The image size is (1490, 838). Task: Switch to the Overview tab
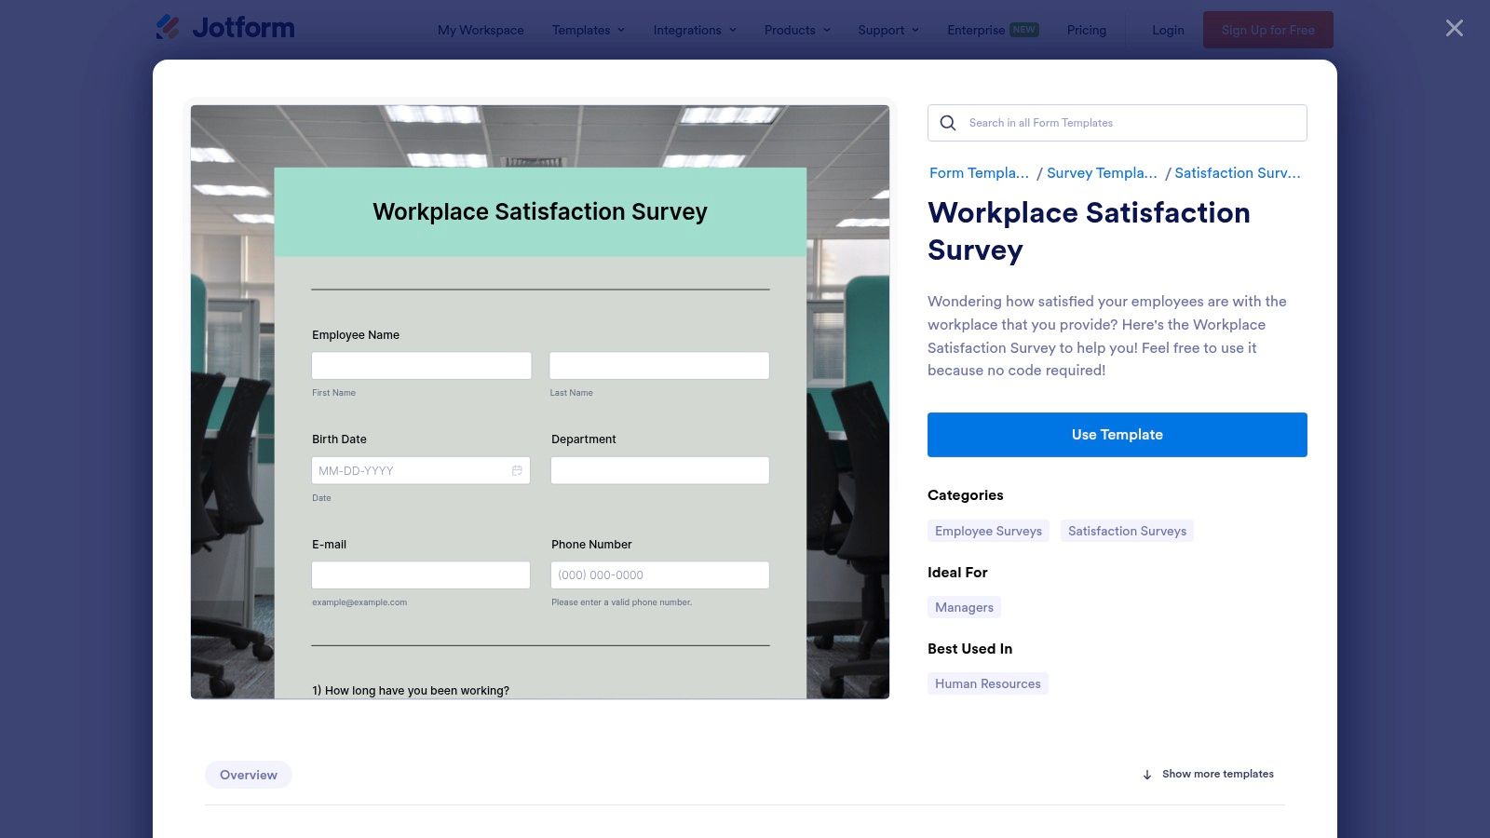249,775
